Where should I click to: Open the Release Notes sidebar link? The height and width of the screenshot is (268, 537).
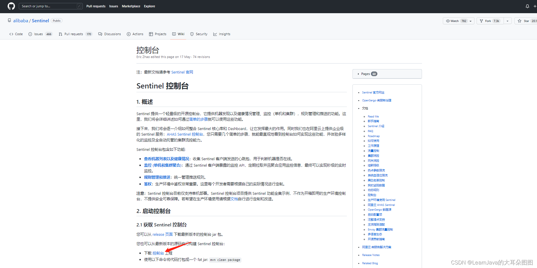371,255
